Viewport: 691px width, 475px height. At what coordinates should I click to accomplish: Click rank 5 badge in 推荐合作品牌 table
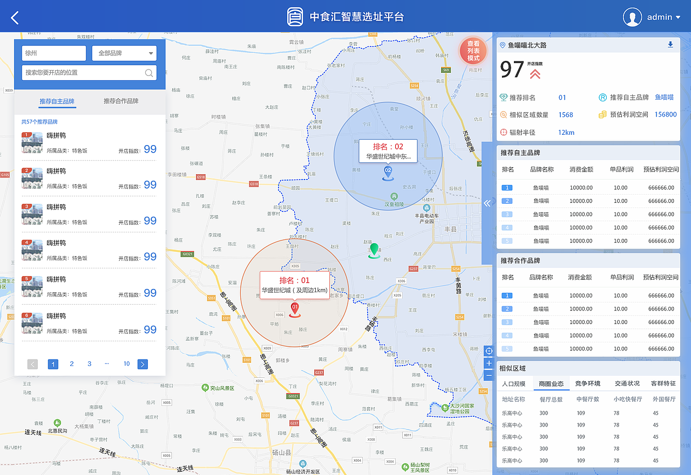coord(507,349)
